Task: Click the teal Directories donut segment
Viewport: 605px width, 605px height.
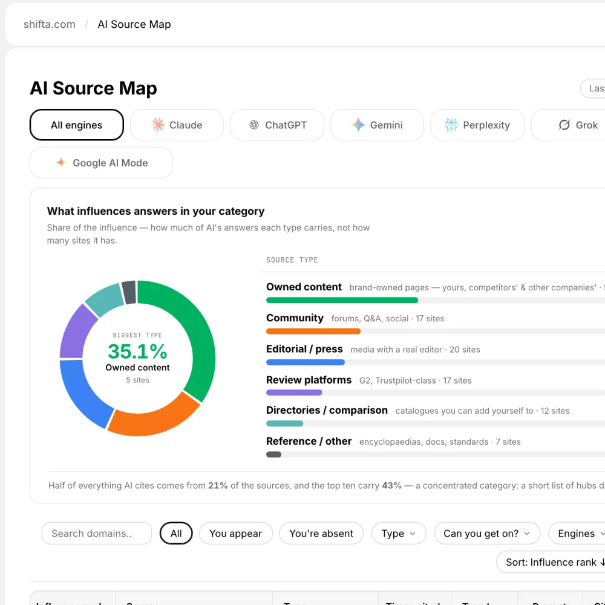Action: tap(104, 299)
